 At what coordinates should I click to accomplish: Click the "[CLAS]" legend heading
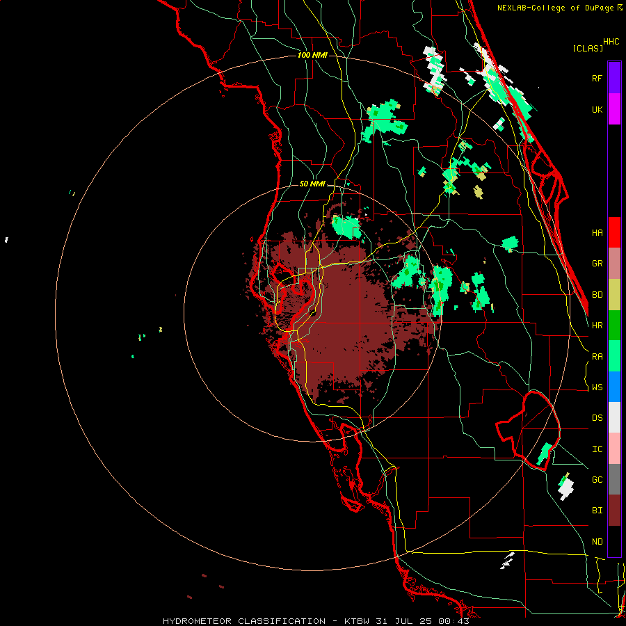[588, 48]
